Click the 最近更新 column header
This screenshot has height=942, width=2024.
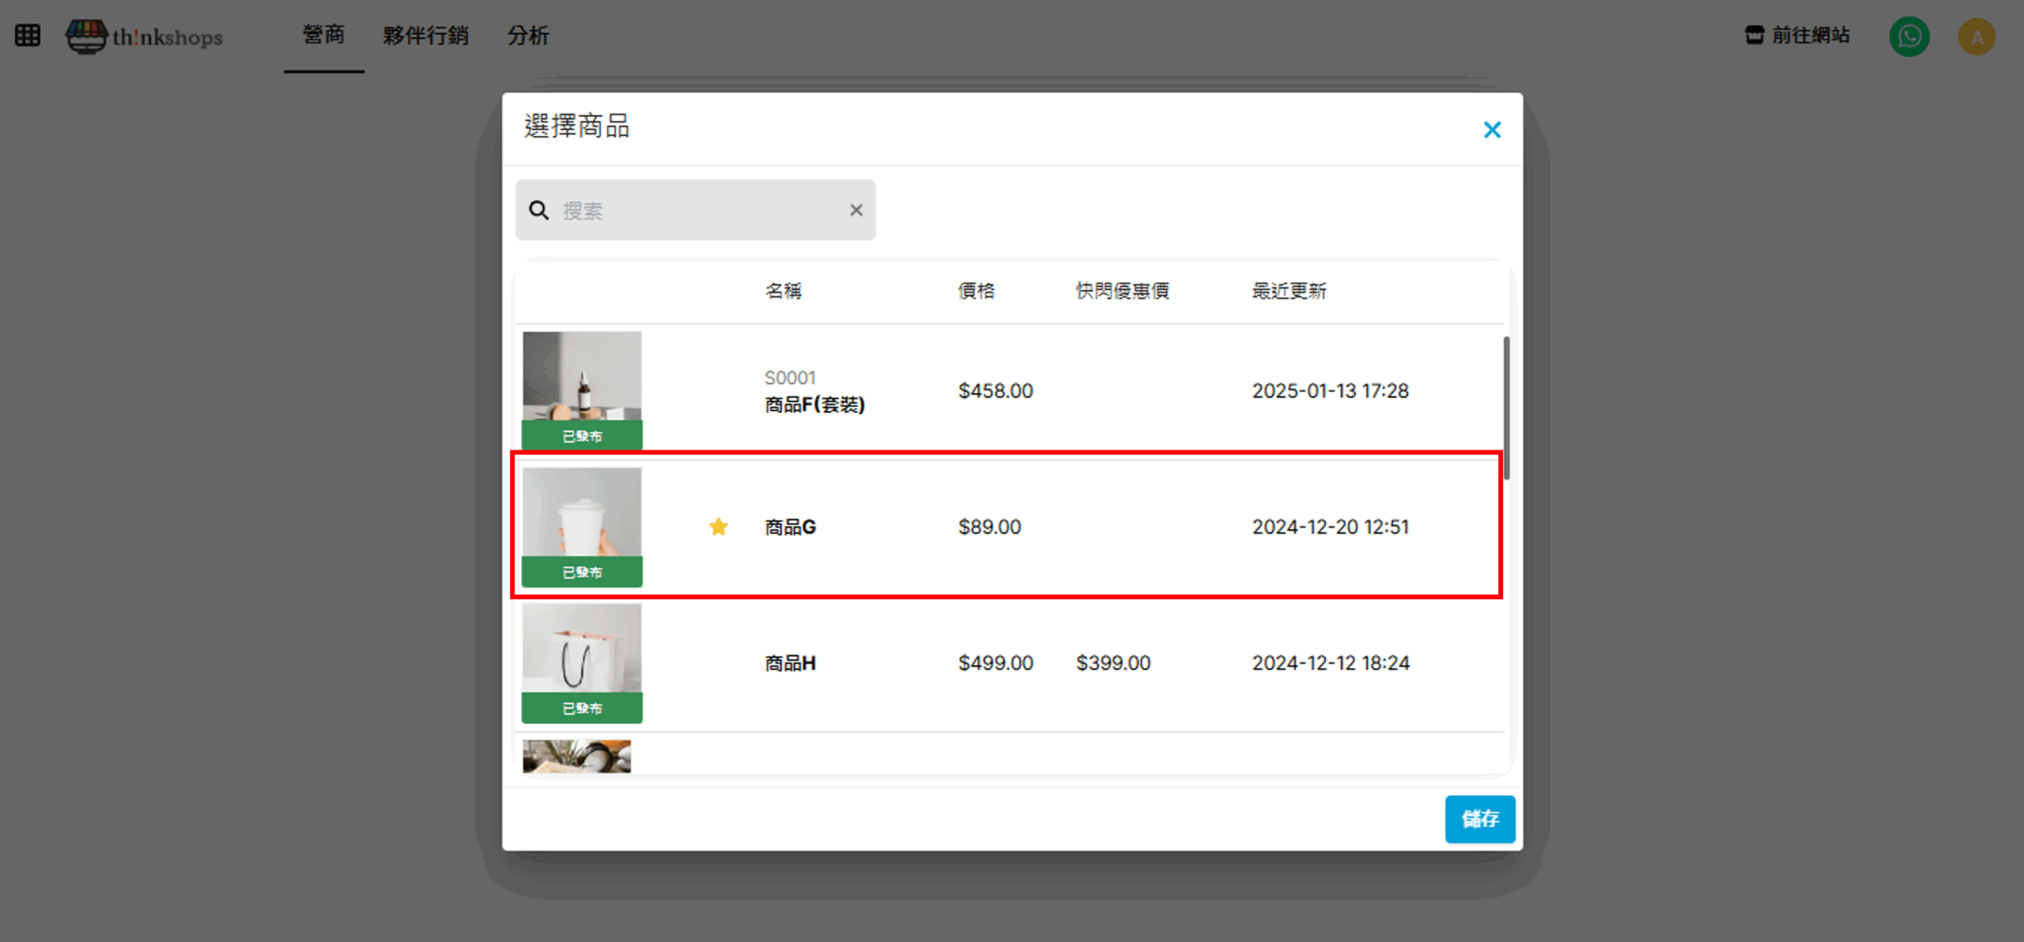(x=1288, y=291)
